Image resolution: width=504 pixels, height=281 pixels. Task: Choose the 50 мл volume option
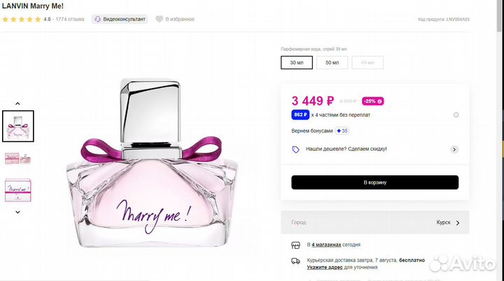(x=332, y=62)
